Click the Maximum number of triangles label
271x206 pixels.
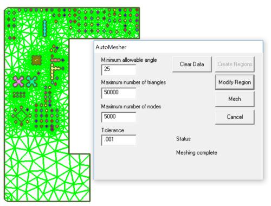133,82
